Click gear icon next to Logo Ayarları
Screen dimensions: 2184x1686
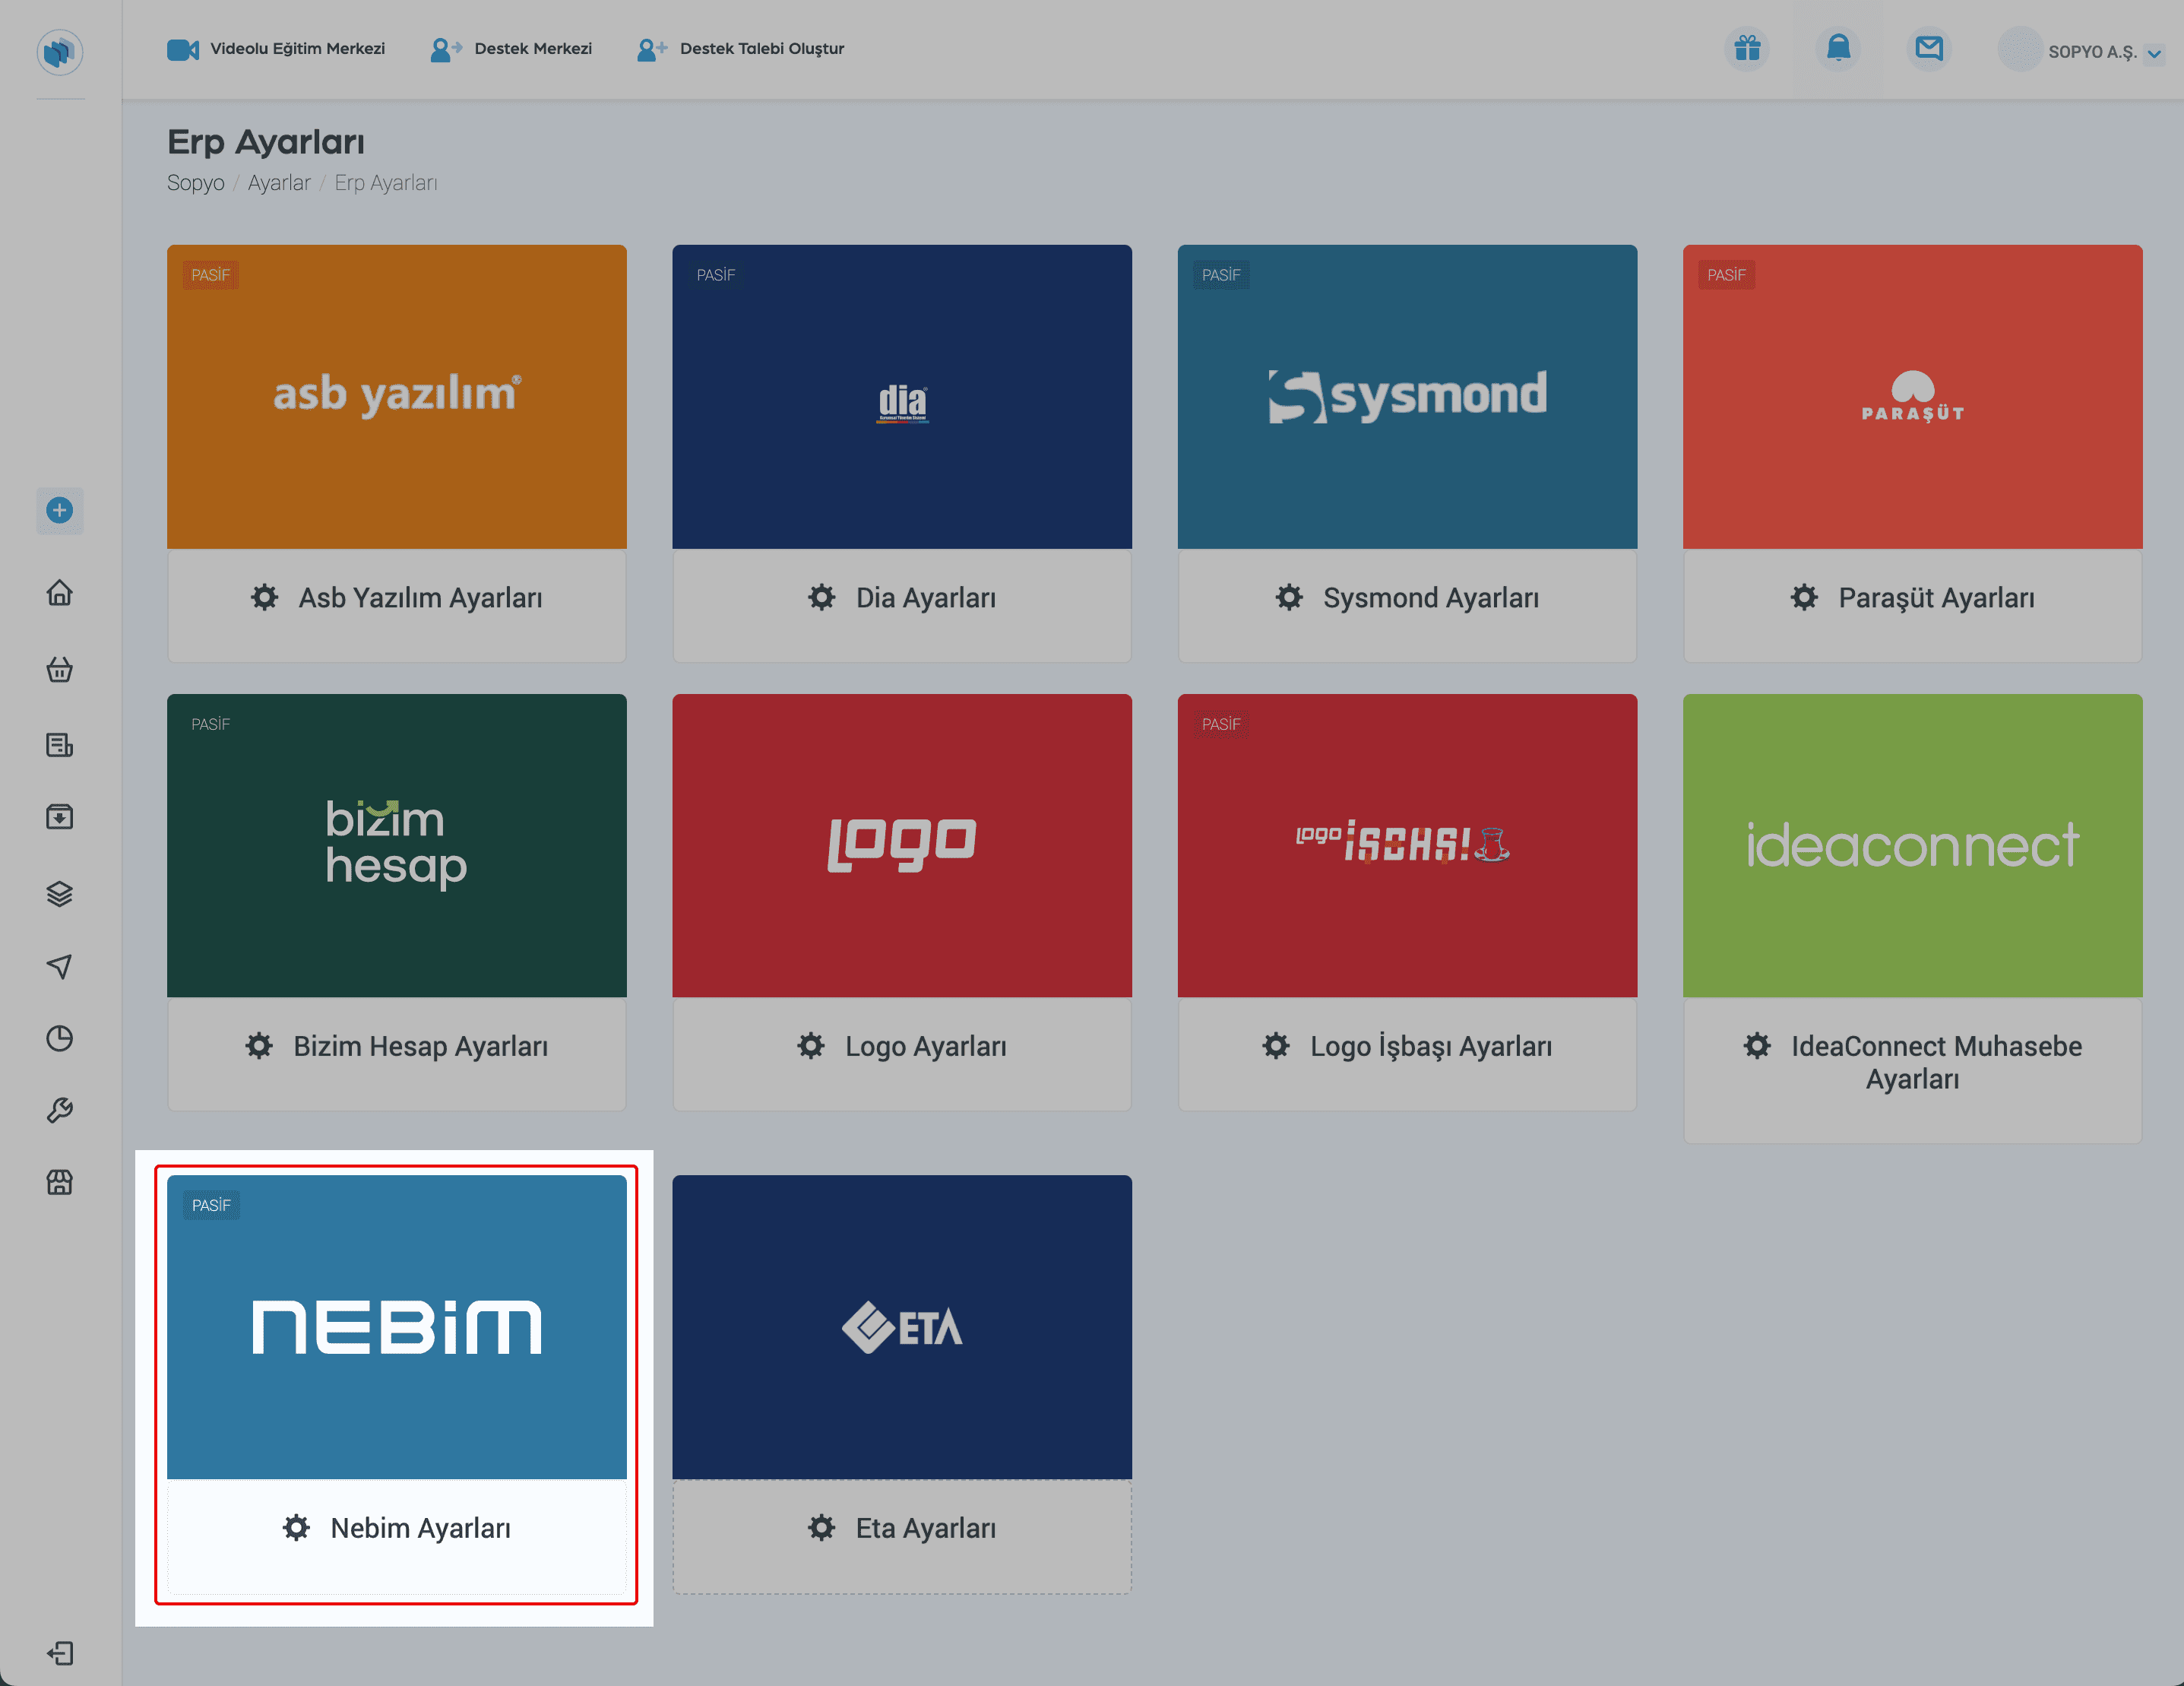click(811, 1047)
